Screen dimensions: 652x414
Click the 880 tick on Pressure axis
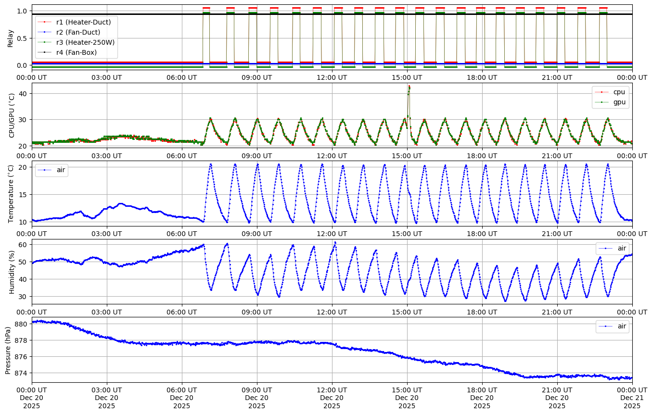22,324
